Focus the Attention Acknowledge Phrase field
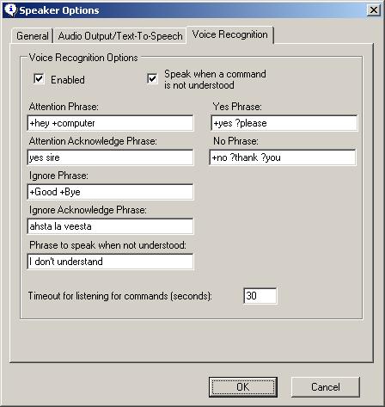385x407 pixels. pos(110,157)
